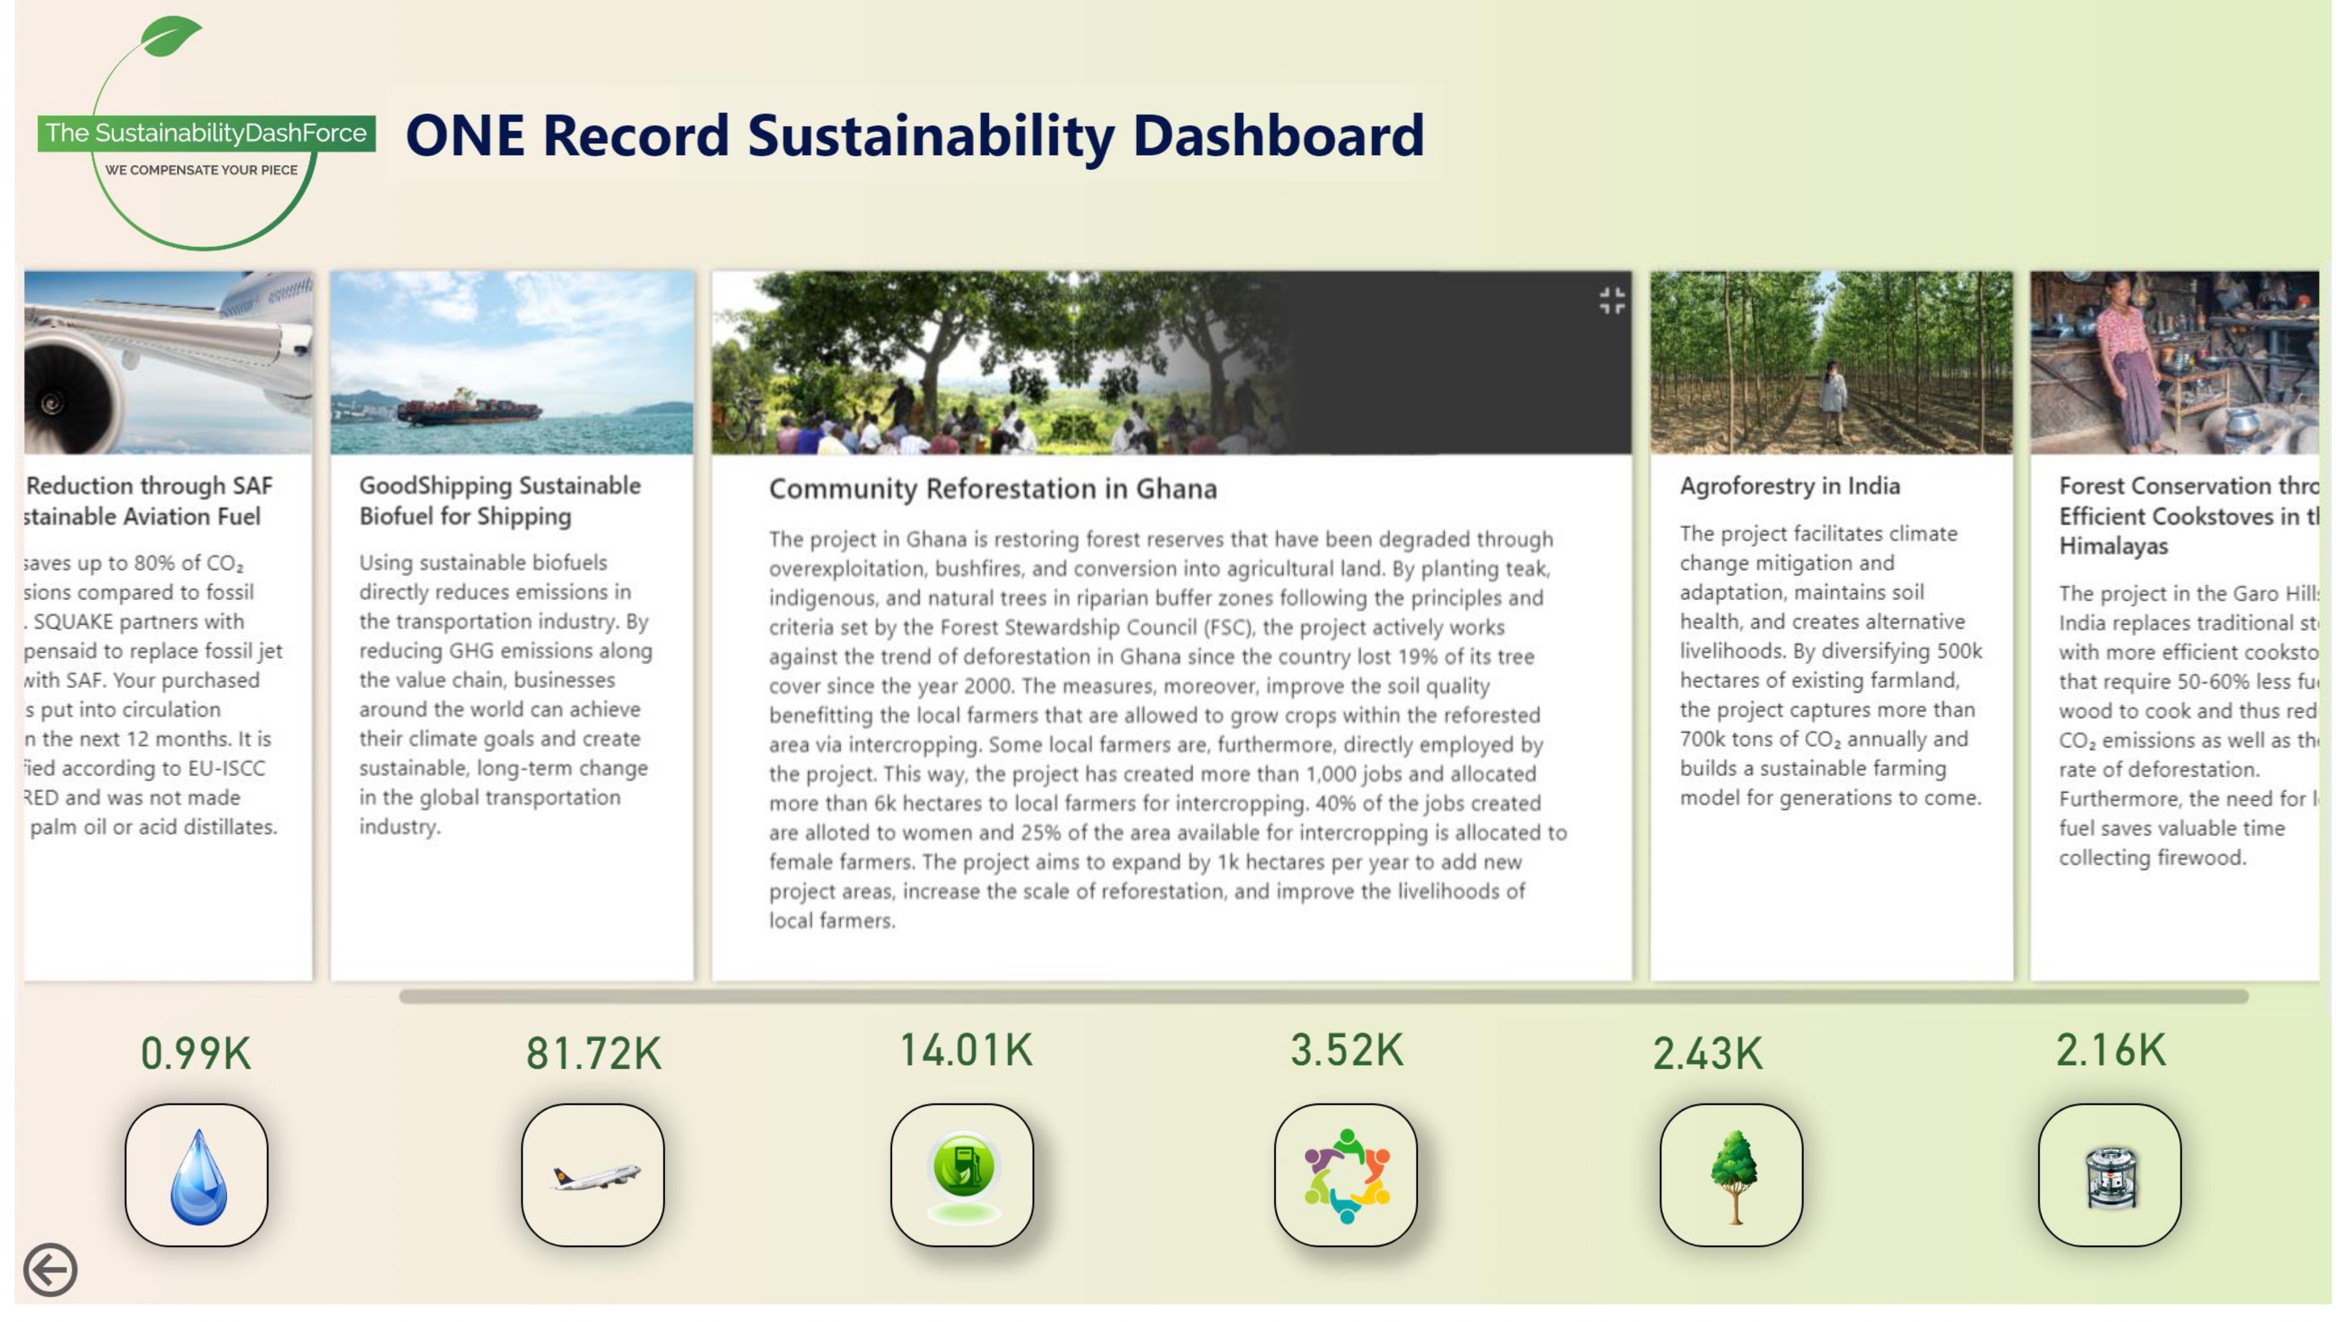This screenshot has width=2350, height=1322.
Task: Click the airplane icon tile
Action: 593,1175
